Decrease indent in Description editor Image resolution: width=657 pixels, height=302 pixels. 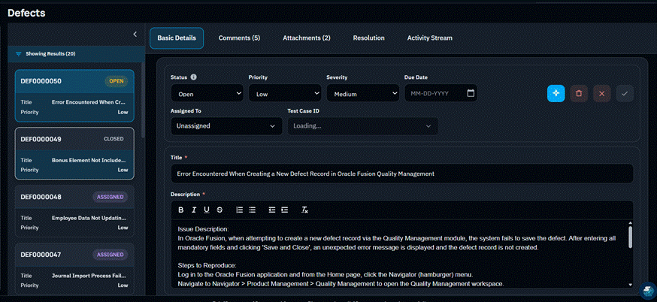(x=272, y=210)
